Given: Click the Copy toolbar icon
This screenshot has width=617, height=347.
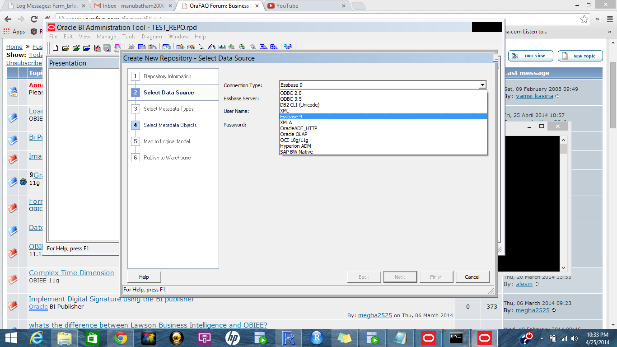Looking at the screenshot, I should pos(141,47).
